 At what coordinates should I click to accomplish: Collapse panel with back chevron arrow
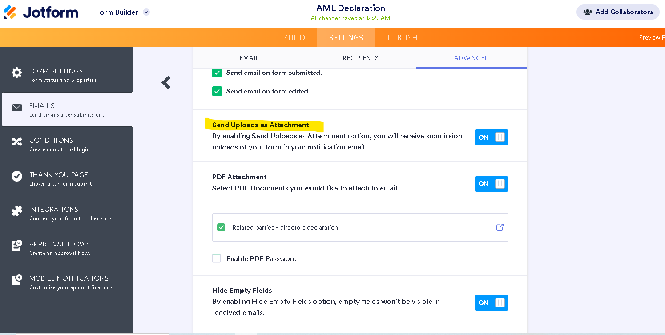coord(166,82)
